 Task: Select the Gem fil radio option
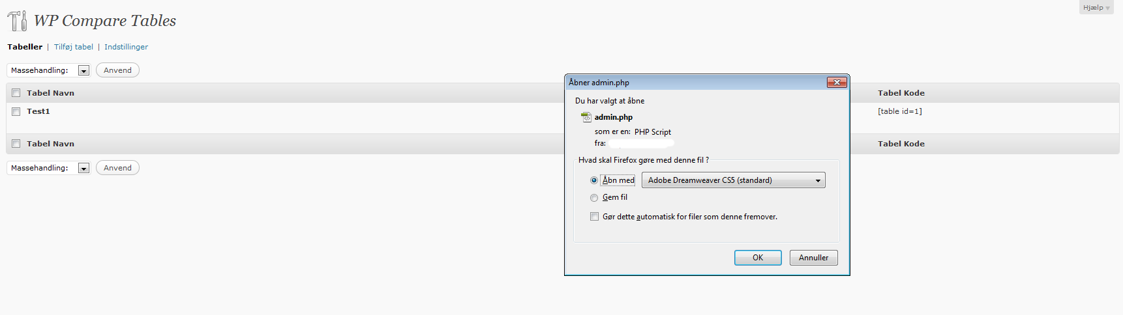(x=593, y=198)
